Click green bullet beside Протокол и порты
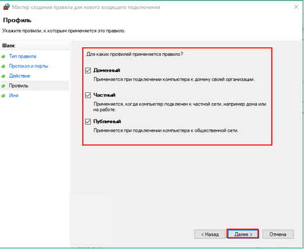304x249 pixels. point(3,66)
